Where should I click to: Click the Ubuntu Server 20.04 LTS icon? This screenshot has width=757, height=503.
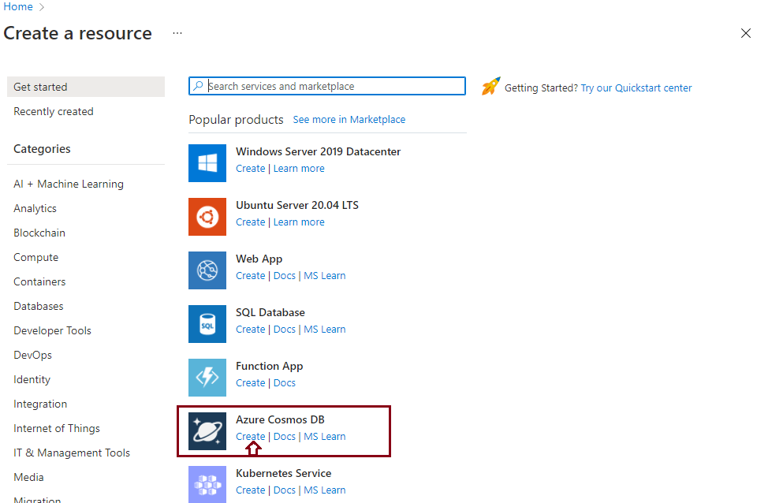(x=207, y=217)
